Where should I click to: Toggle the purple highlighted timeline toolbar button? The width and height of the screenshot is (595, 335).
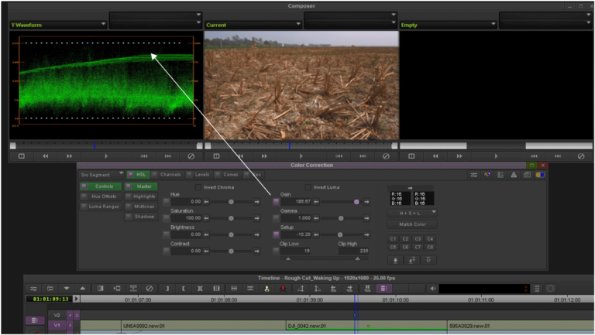(383, 289)
